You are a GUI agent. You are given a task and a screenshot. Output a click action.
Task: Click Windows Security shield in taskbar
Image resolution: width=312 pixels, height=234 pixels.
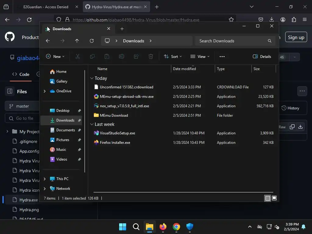coord(190,227)
